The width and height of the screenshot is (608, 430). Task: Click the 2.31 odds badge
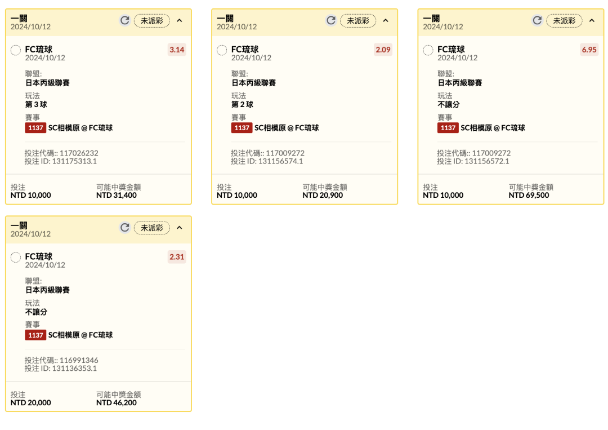tap(177, 257)
